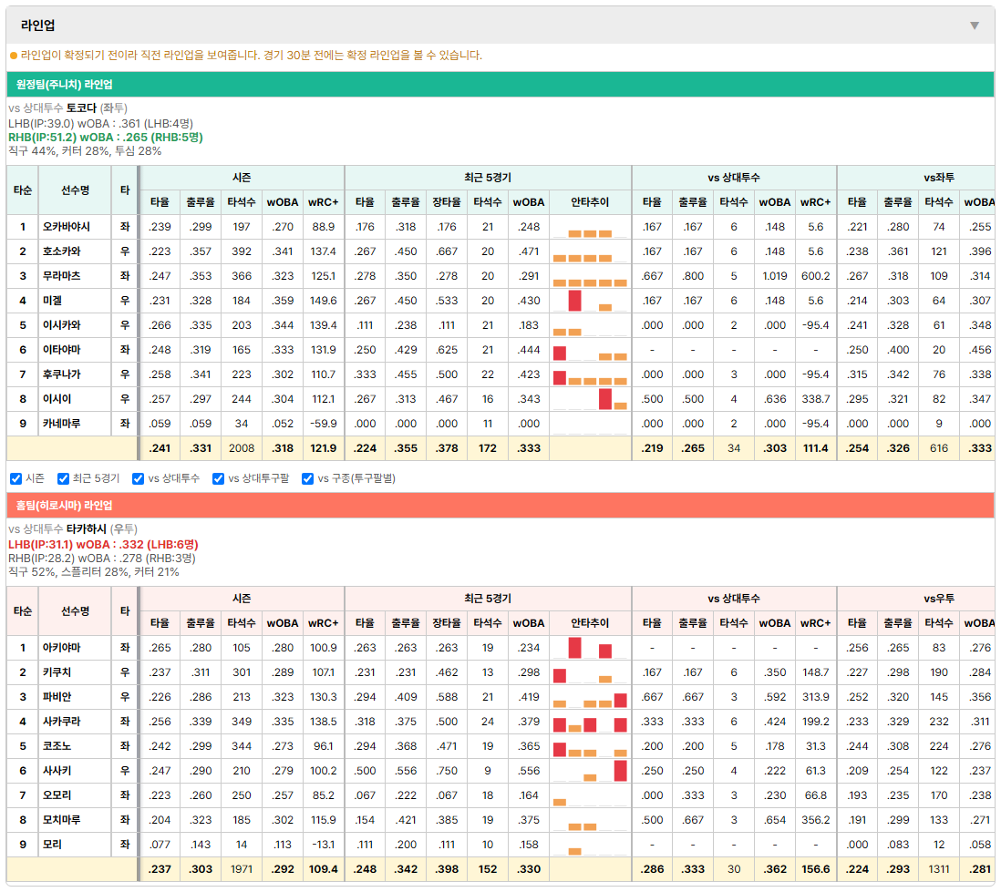Click opposing pitcher name 토코다
The image size is (1001, 892).
point(81,108)
